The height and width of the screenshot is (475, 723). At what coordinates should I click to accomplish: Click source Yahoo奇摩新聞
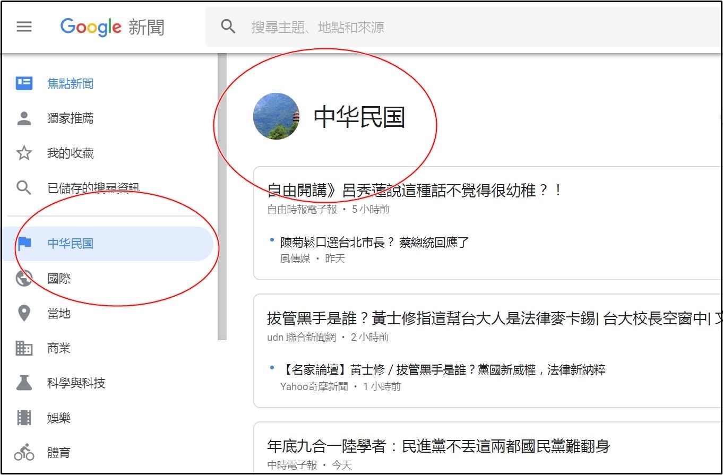coord(314,386)
